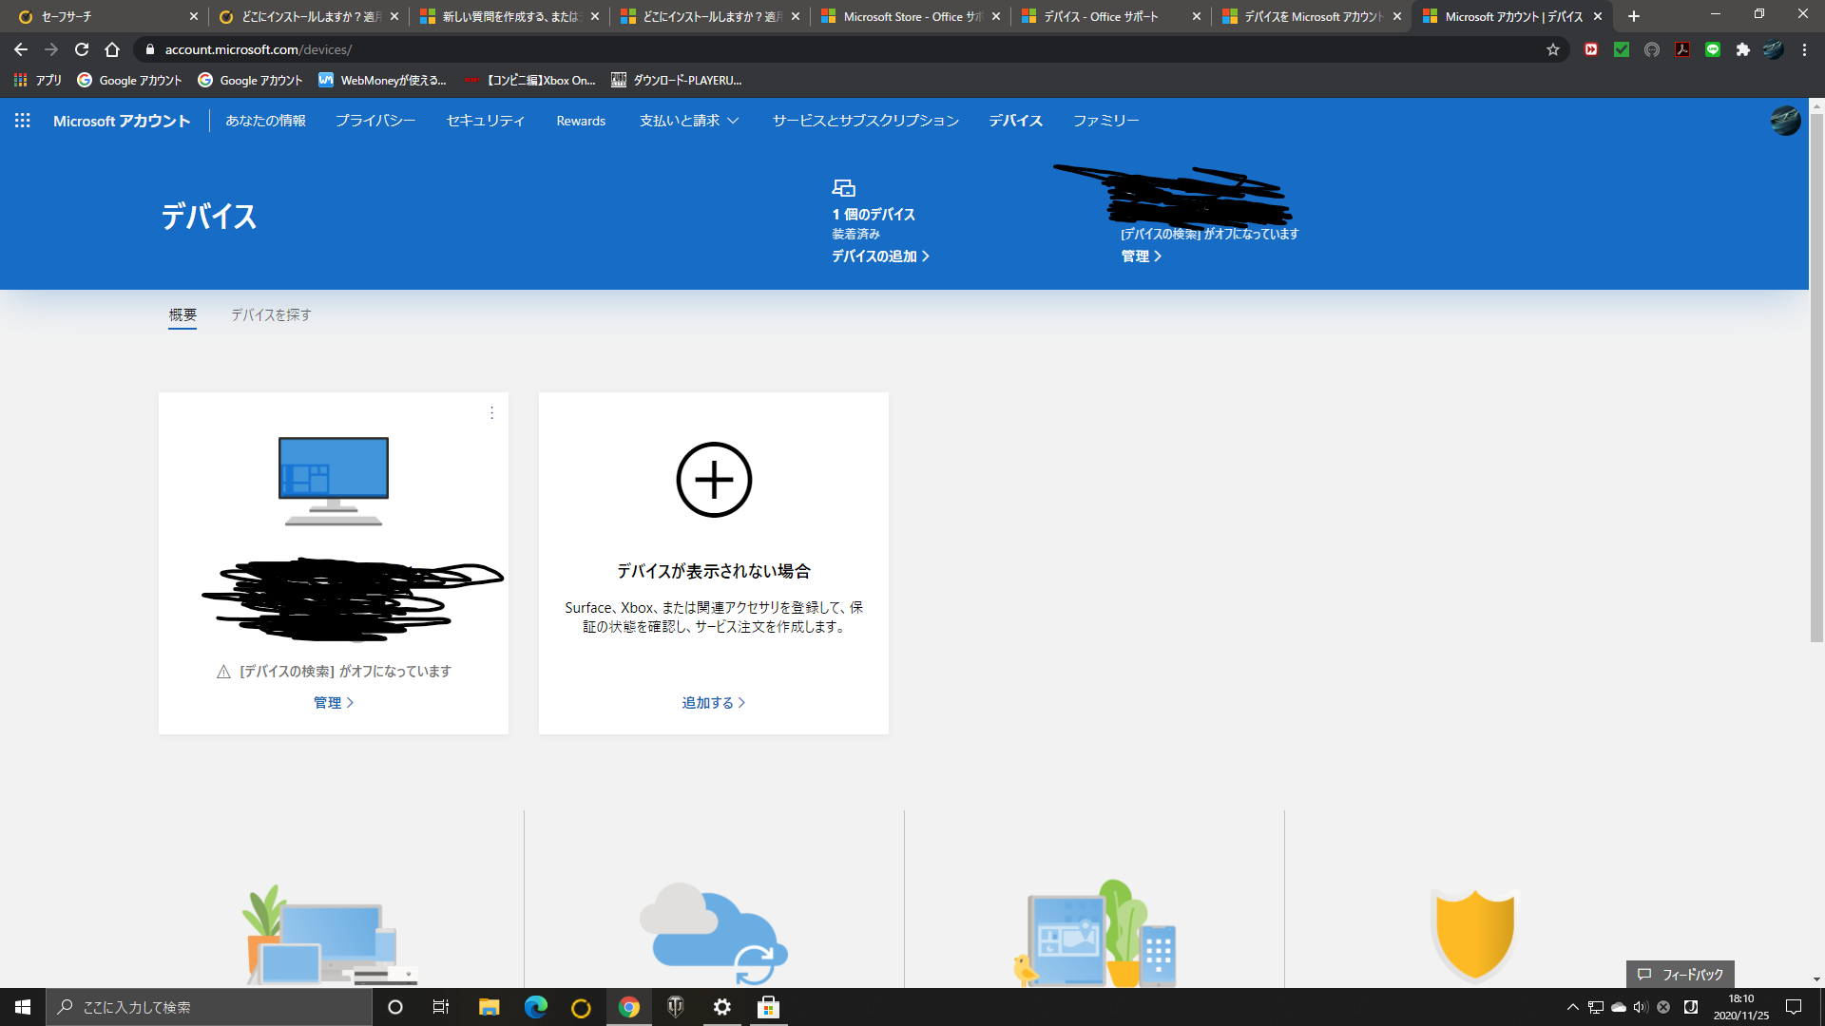Viewport: 1825px width, 1026px height.
Task: Open 【コンビニ編】Xbox On bookmark
Action: click(530, 81)
